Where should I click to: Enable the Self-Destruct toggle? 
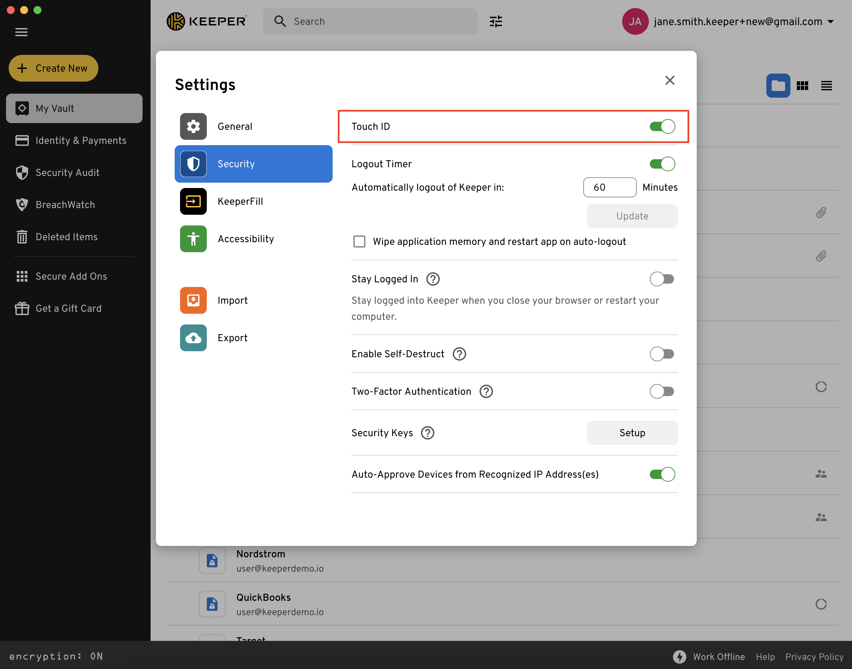click(662, 354)
